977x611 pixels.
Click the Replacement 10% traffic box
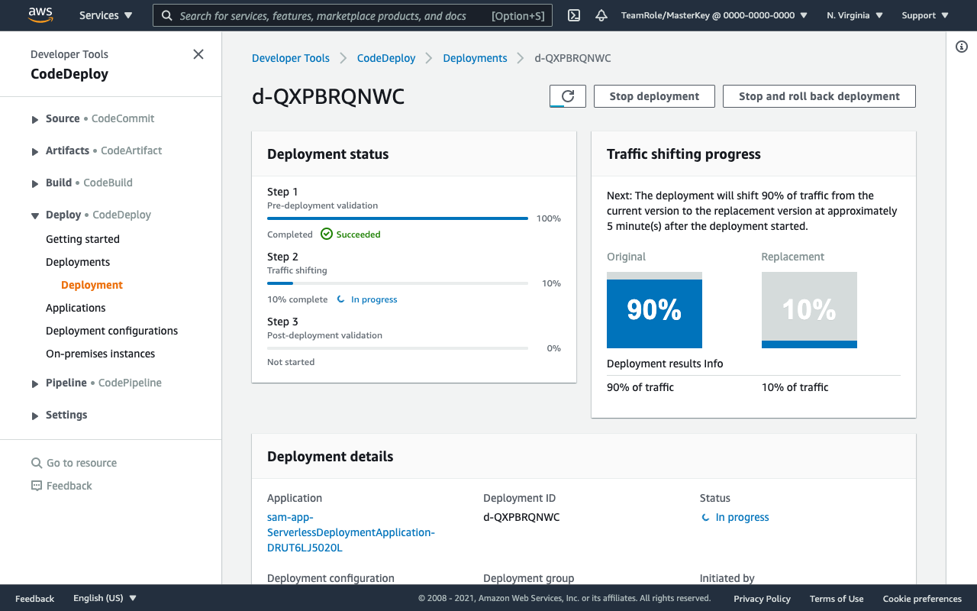[x=809, y=310]
